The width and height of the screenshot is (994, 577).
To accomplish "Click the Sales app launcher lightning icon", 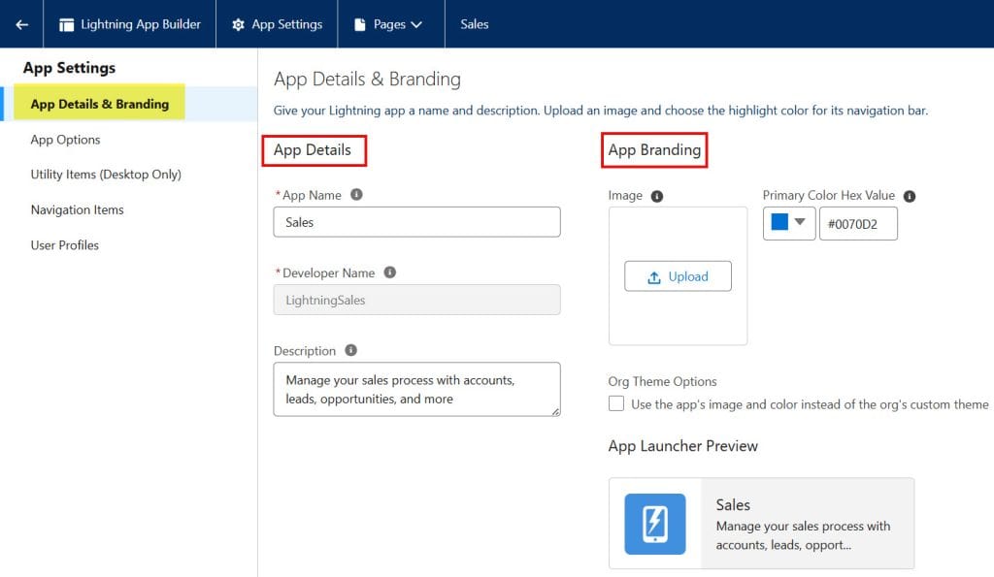I will [x=655, y=524].
